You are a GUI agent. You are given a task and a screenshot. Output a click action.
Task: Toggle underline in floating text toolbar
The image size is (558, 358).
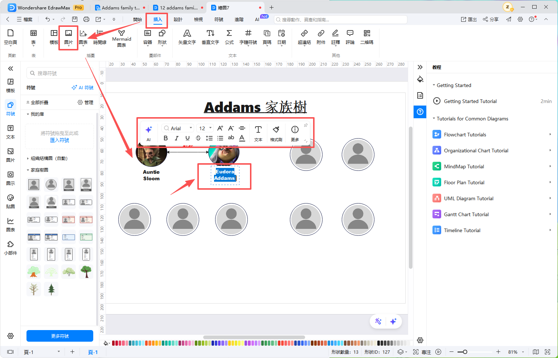tap(187, 138)
